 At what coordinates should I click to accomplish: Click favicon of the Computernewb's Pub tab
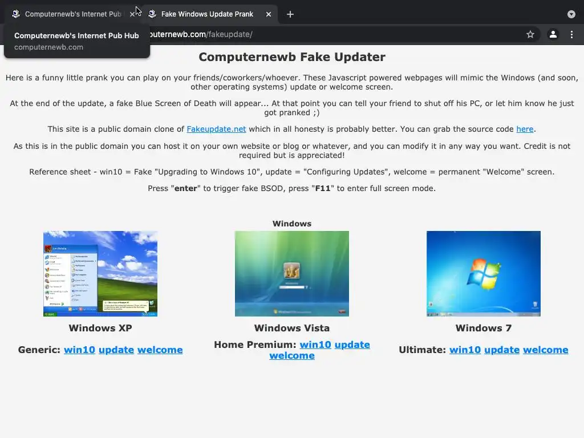coord(15,14)
